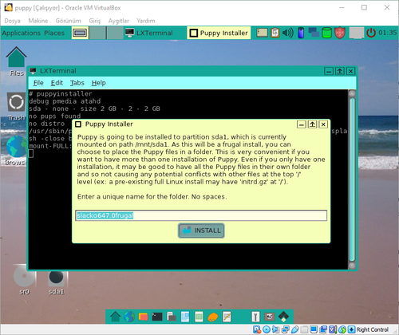This screenshot has height=335, width=399.
Task: Minimize the LXTerminal window
Action: (x=329, y=71)
